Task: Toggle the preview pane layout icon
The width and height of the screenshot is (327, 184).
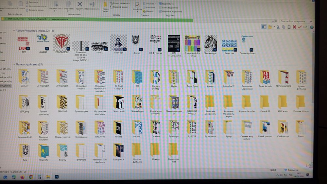Action: [x=264, y=27]
